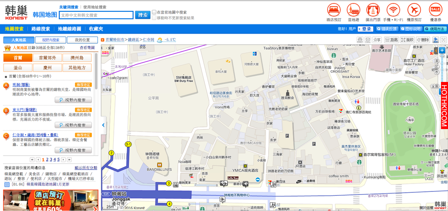Click the A marker for 明洞
The height and width of the screenshot is (211, 448).
pos(6,86)
